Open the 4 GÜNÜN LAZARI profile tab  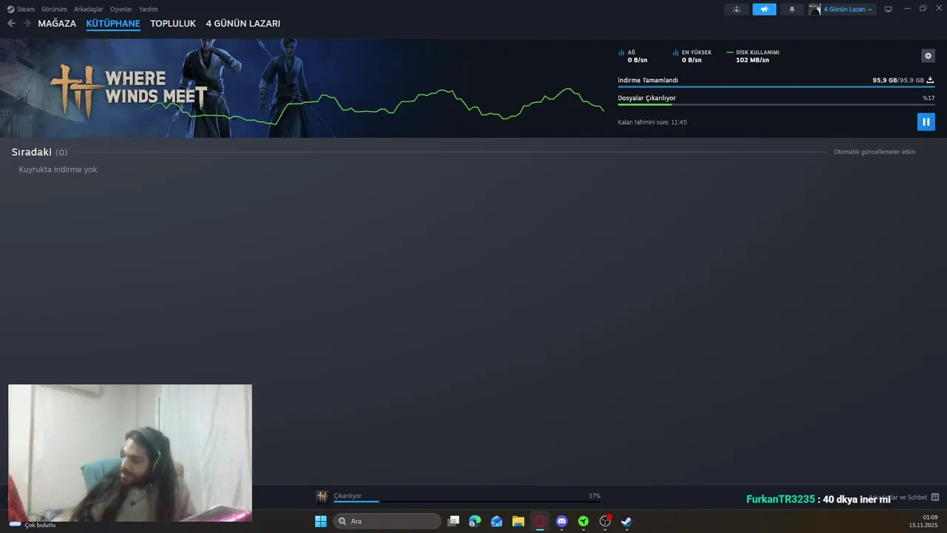pyautogui.click(x=243, y=24)
